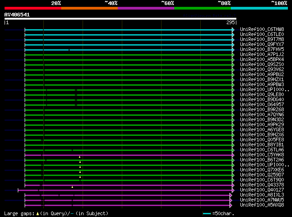Click the yellow gap marker below the Q43378 bar

pos(72,187)
